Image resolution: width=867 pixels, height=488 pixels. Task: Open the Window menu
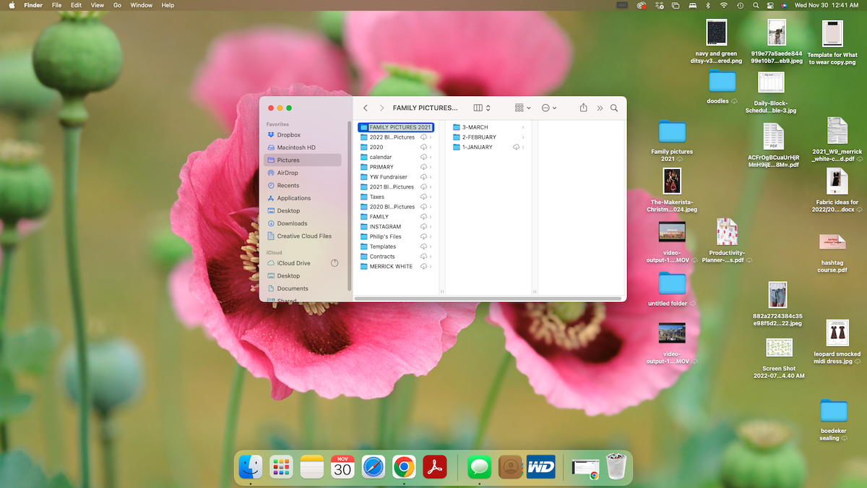tap(142, 5)
